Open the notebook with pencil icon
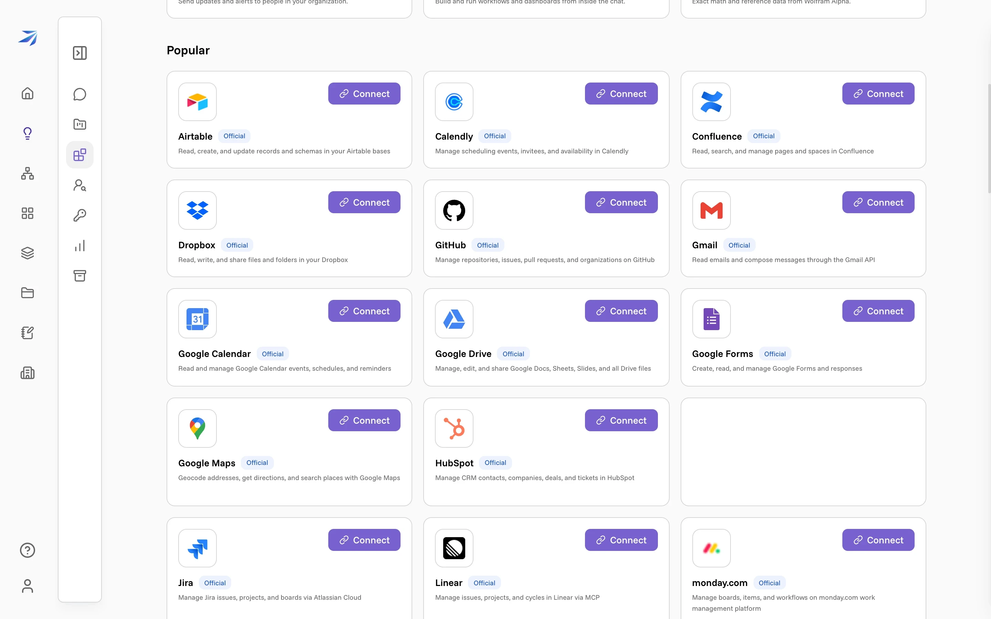 [28, 333]
